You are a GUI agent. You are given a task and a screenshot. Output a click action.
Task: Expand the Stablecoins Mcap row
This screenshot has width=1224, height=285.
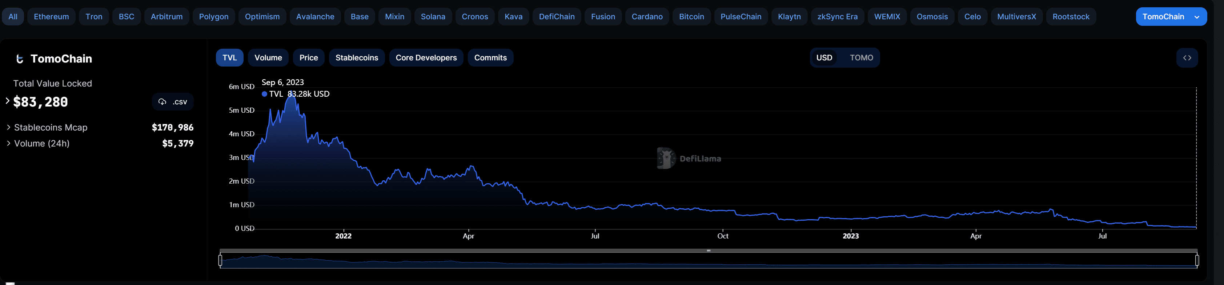pos(9,127)
